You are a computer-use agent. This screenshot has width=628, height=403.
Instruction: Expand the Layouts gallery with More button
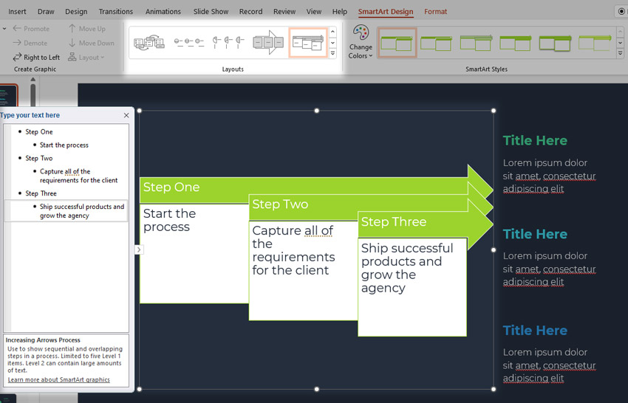pyautogui.click(x=332, y=53)
